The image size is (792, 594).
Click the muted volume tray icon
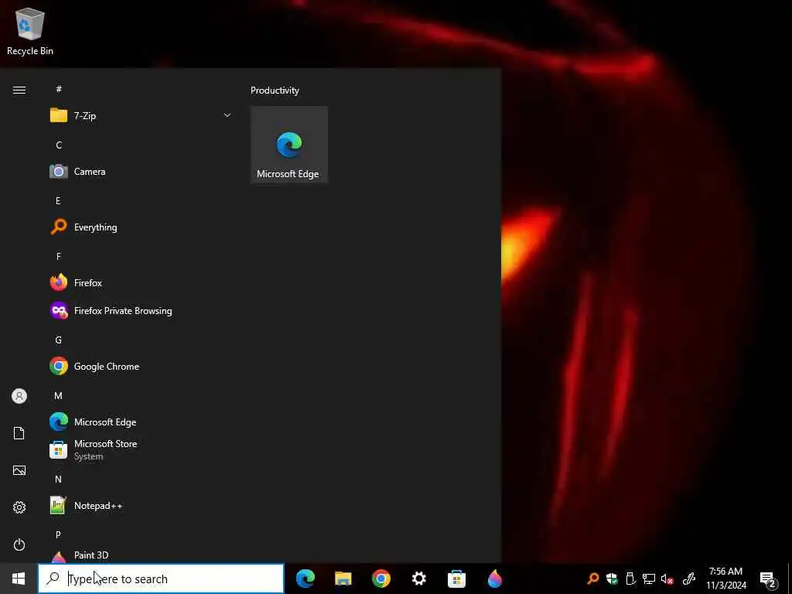(667, 579)
